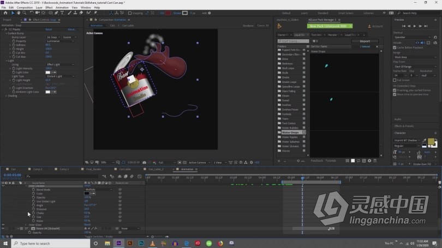The width and height of the screenshot is (442, 248).
Task: Click the AEJuice Import button
Action: [x=365, y=41]
